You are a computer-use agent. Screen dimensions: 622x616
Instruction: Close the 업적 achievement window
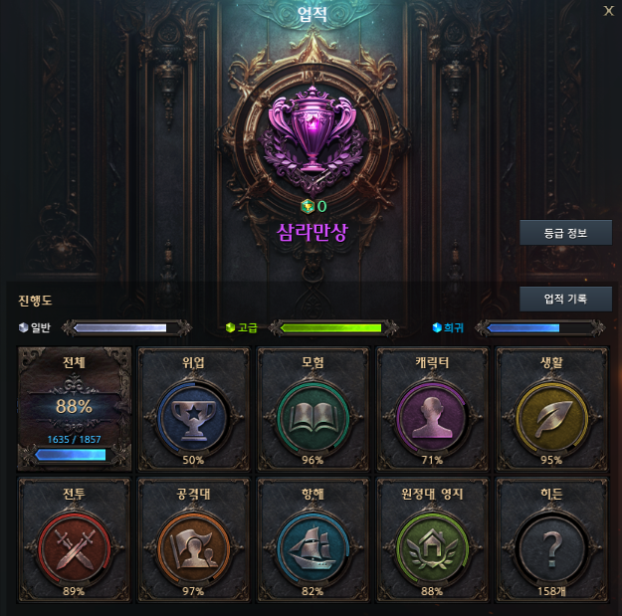(x=608, y=11)
